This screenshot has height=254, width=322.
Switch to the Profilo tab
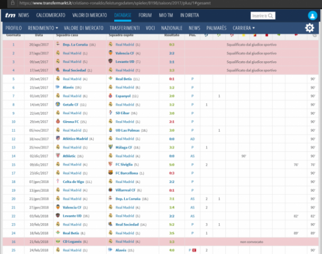[14, 28]
